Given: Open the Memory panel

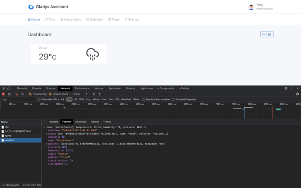Looking at the screenshot, I should (99, 89).
